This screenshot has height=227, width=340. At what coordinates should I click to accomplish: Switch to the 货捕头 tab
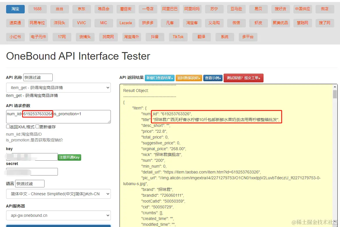(x=85, y=37)
